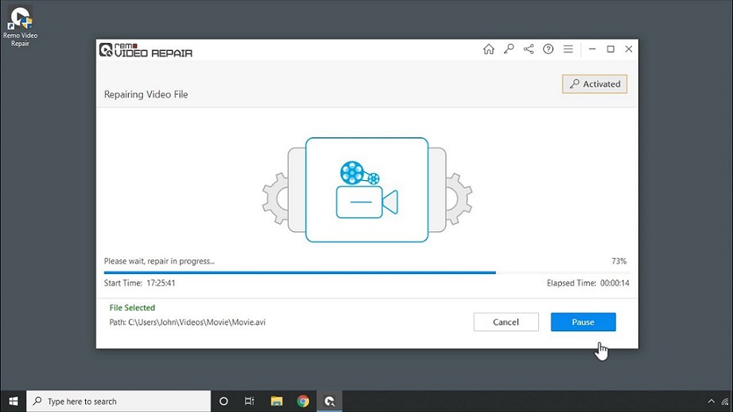
Task: Launch Chrome from taskbar
Action: click(303, 401)
